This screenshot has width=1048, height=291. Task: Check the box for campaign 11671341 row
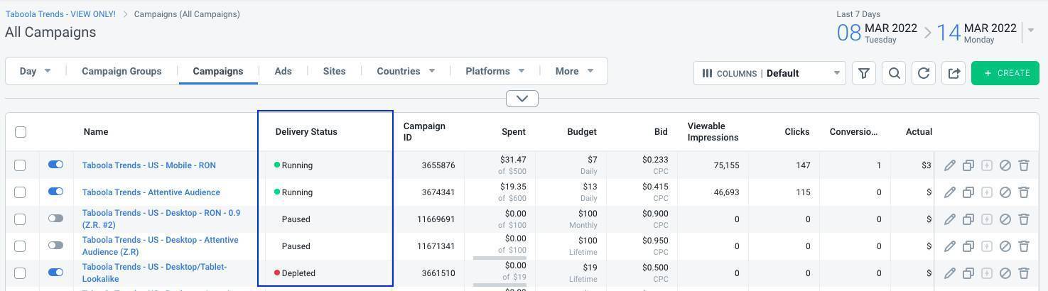pos(20,246)
